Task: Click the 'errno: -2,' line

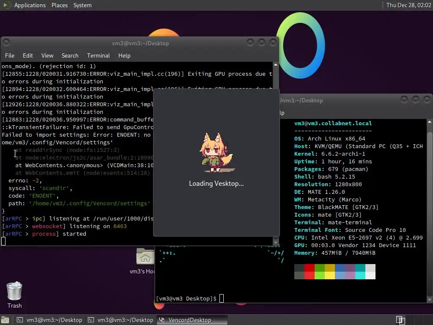Action: tap(25, 180)
